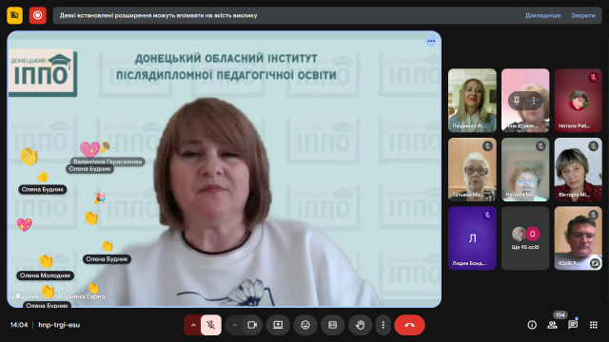Start presenting your screen
The image size is (609, 342).
click(x=278, y=325)
